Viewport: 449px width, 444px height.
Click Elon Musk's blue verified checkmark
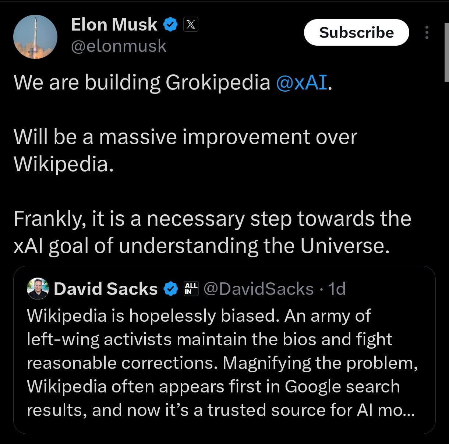point(170,25)
